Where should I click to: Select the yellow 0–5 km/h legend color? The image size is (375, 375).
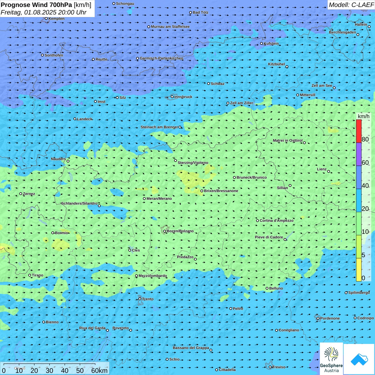pyautogui.click(x=359, y=269)
